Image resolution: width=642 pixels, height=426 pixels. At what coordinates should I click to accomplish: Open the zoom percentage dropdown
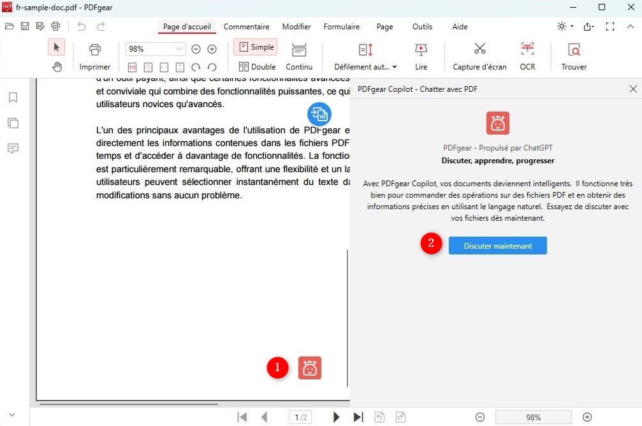(x=179, y=48)
